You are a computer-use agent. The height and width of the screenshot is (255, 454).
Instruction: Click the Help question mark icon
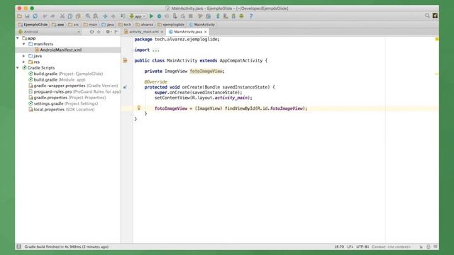coord(251,16)
